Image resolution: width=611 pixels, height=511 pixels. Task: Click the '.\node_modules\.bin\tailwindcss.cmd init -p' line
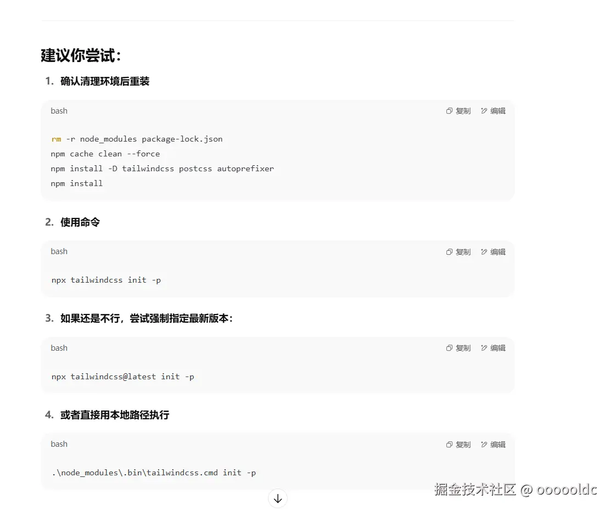click(x=154, y=473)
